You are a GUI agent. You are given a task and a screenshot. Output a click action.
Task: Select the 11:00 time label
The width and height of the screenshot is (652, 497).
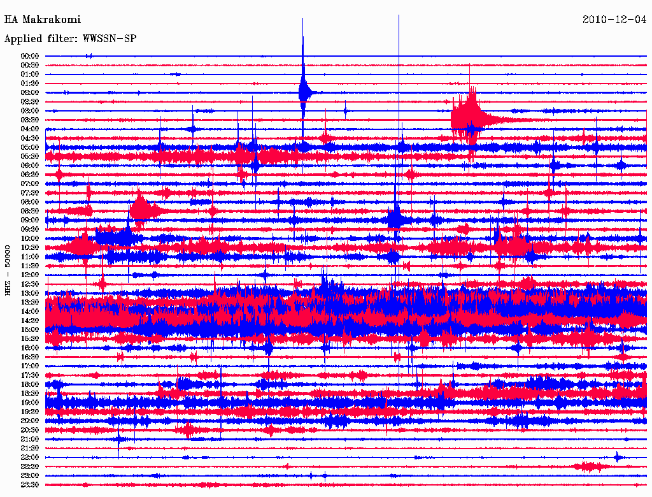tap(30, 256)
